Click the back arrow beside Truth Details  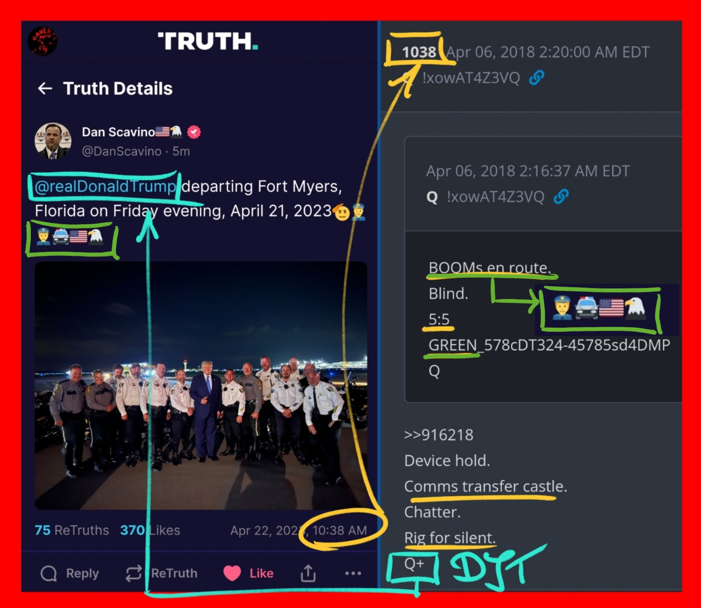click(45, 89)
